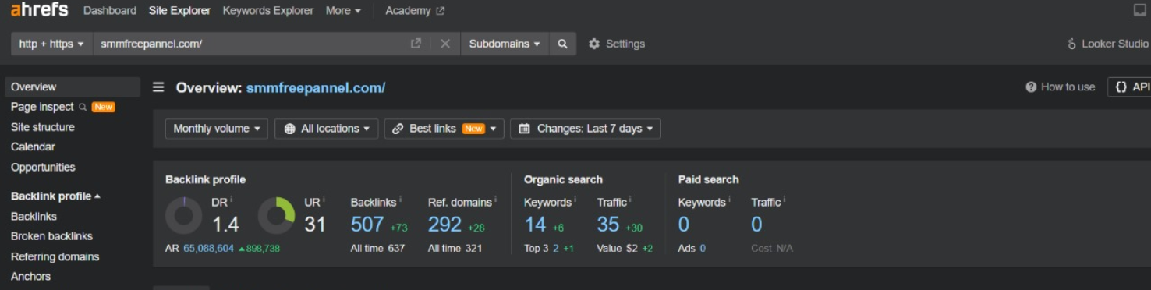This screenshot has height=290, width=1151.
Task: Click the monitor icon at top right
Action: click(x=1140, y=10)
